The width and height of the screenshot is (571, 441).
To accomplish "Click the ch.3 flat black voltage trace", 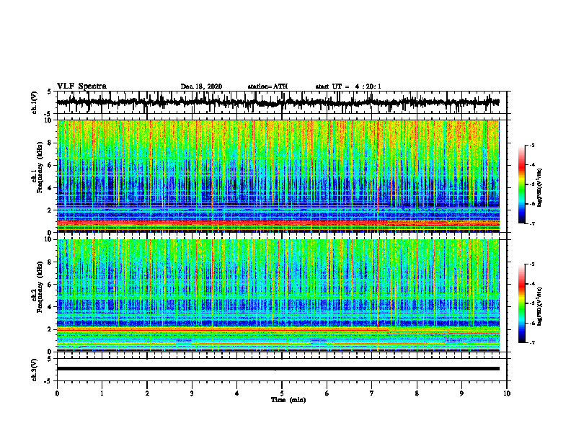I will pos(278,369).
